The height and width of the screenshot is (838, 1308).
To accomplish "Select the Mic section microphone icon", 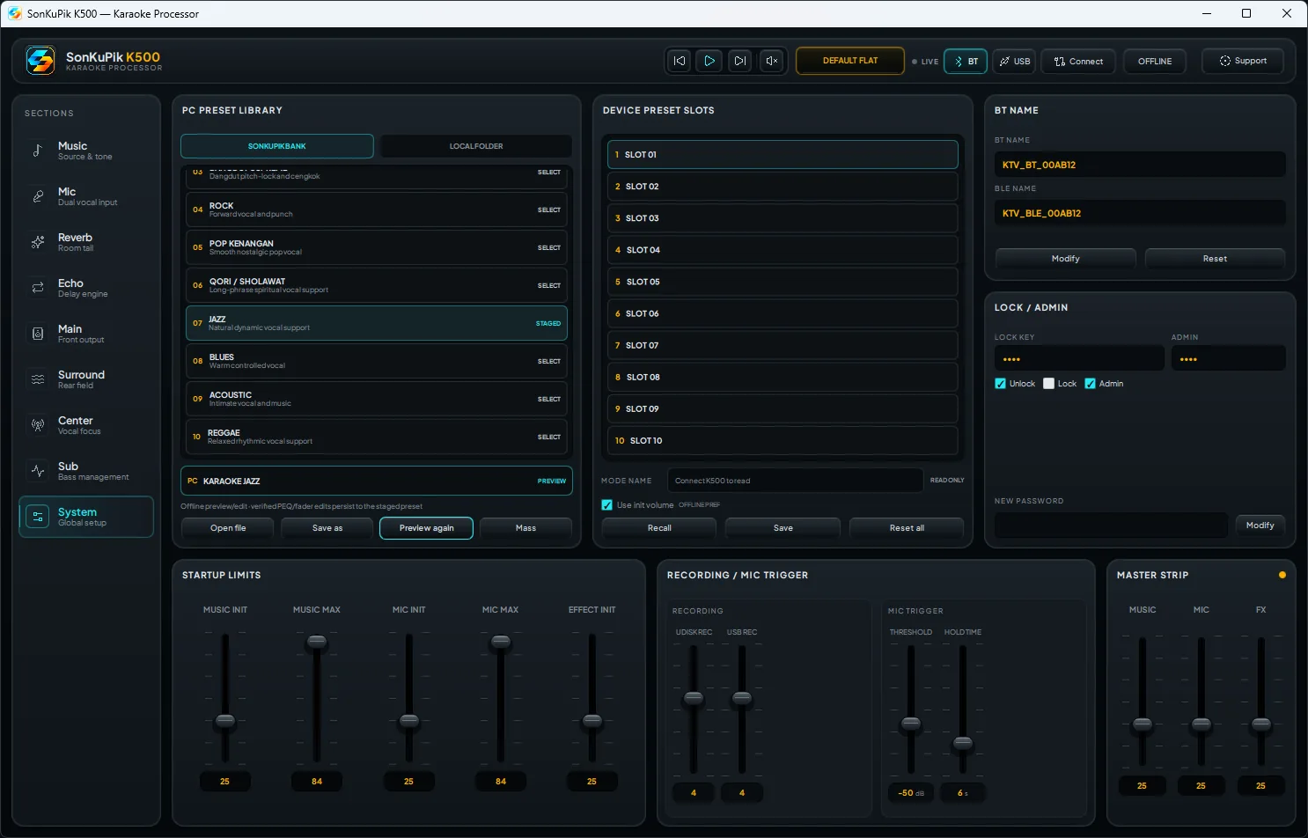I will tap(38, 196).
